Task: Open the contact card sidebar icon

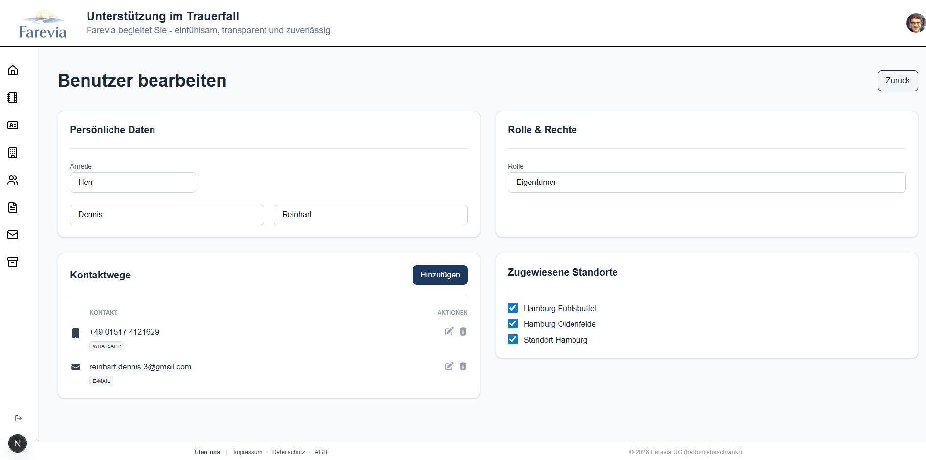Action: 13,125
